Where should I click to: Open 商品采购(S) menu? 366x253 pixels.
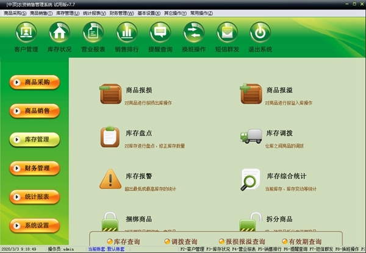[15, 13]
